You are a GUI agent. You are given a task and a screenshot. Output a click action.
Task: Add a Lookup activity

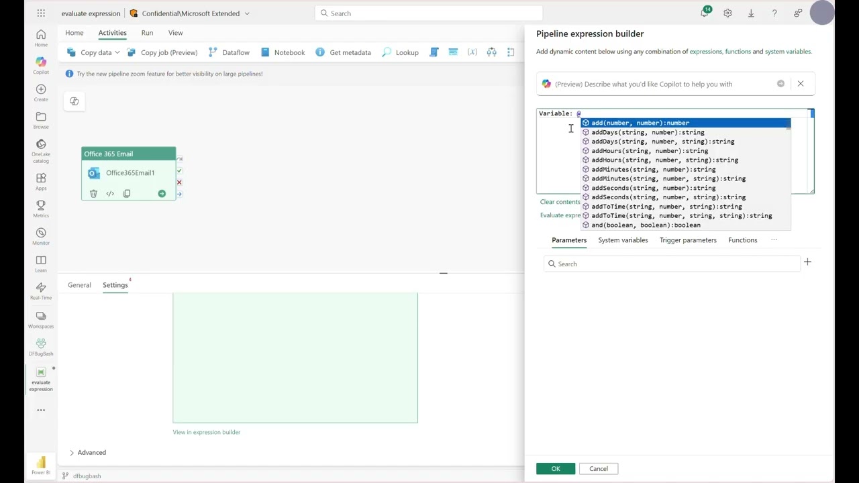click(400, 52)
